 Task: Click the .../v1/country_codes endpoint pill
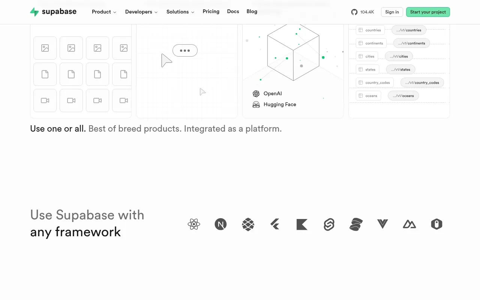click(422, 82)
